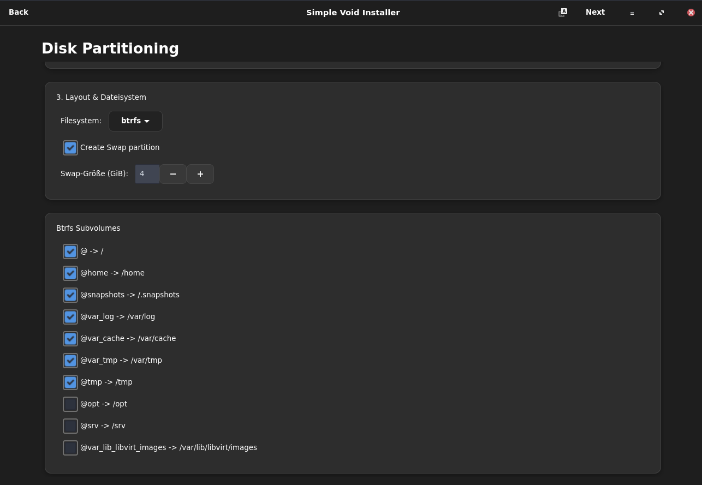Uncheck the @home subvolume

coord(70,273)
